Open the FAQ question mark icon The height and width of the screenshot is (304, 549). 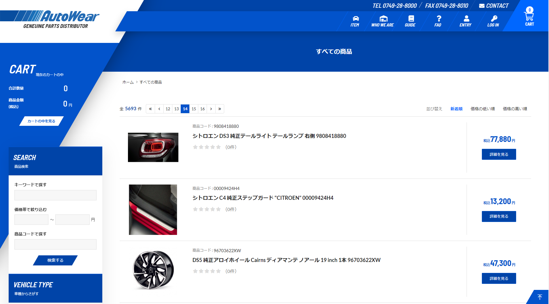click(x=438, y=21)
